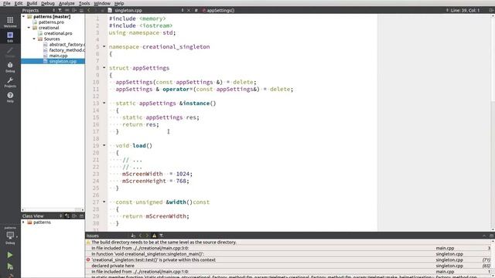Viewport: 495px width, 278px height.
Task: Open the Analyze menu
Action: click(x=67, y=3)
